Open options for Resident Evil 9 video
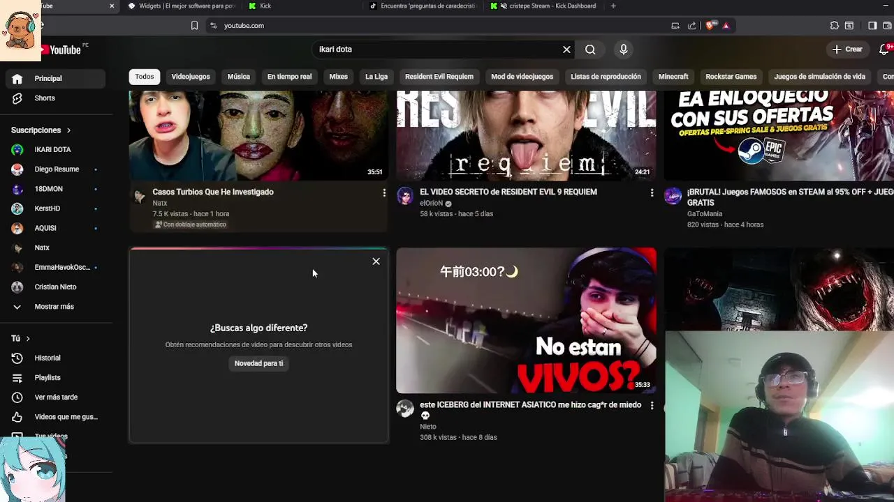Screen dimensions: 894x502 [x=652, y=192]
